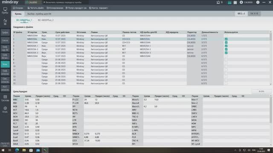Open the Система sidebar icon

5,98
